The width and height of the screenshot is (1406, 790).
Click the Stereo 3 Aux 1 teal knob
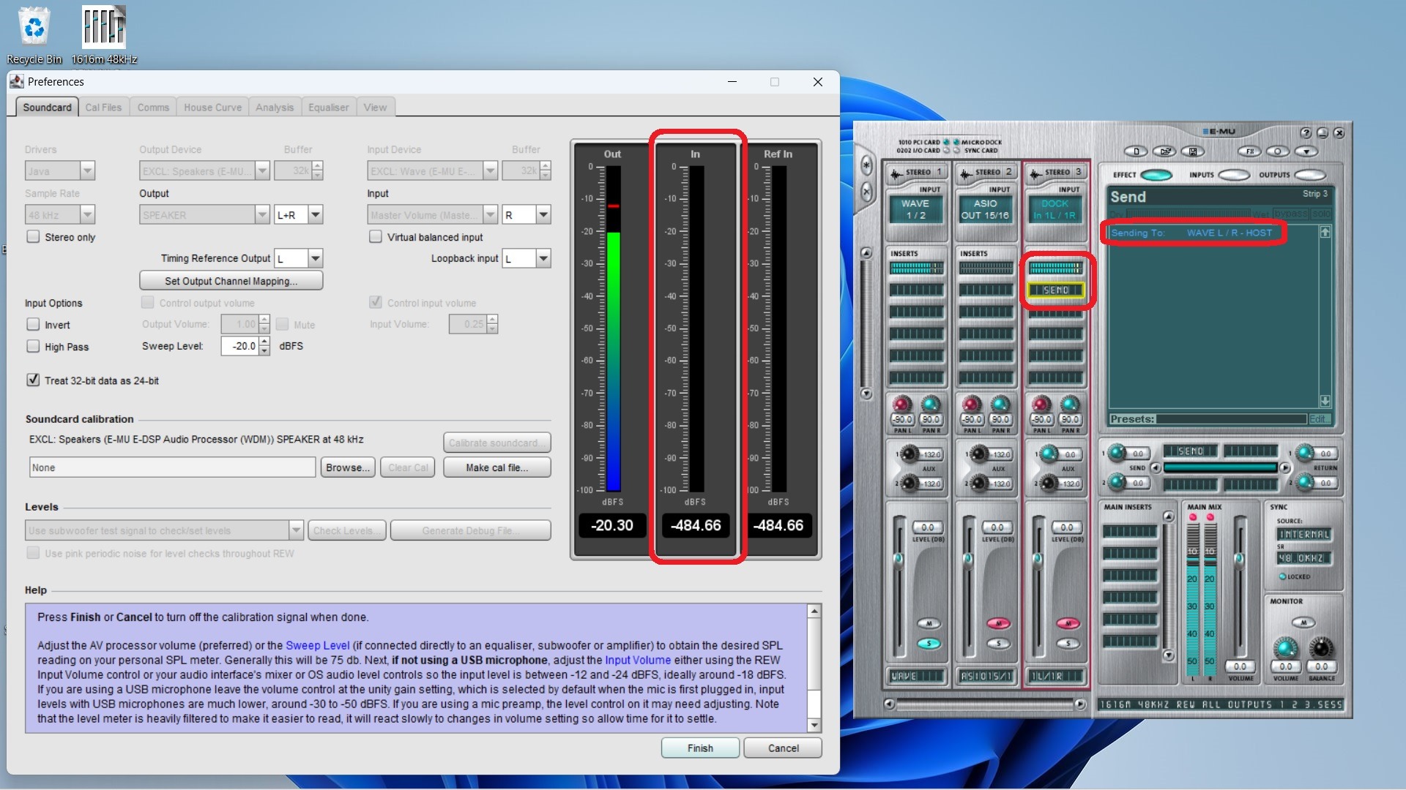point(1049,454)
